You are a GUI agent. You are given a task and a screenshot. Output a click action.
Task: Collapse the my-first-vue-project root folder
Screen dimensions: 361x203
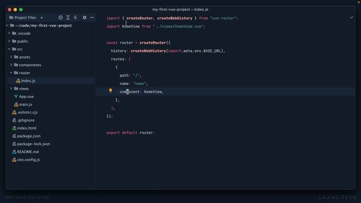pyautogui.click(x=7, y=25)
